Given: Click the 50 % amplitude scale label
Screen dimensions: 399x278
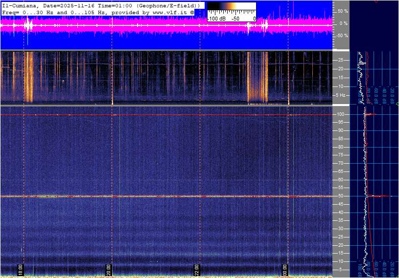Looking at the screenshot, I should [343, 11].
